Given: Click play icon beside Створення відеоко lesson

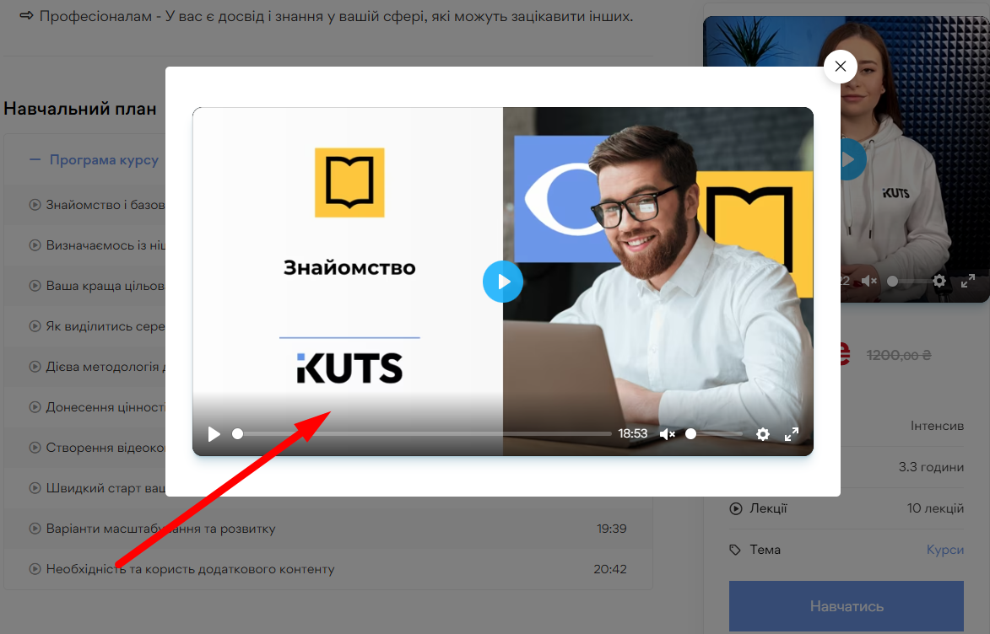Looking at the screenshot, I should pos(35,448).
